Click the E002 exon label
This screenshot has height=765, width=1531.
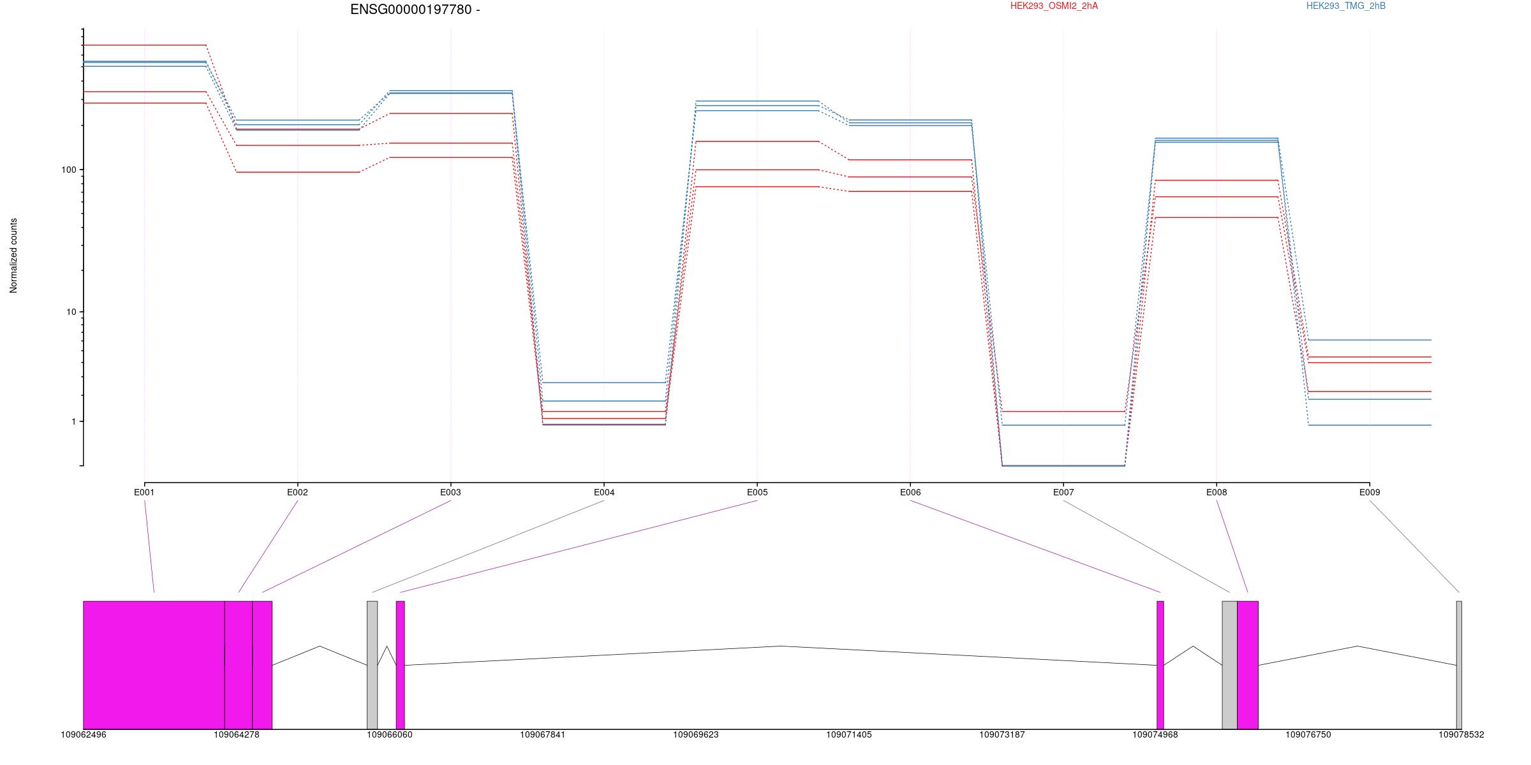point(297,492)
